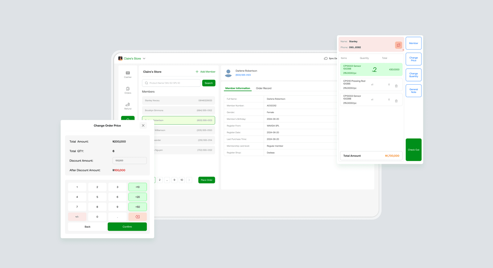Click the backspace key on keypad
493x268 pixels.
point(138,217)
